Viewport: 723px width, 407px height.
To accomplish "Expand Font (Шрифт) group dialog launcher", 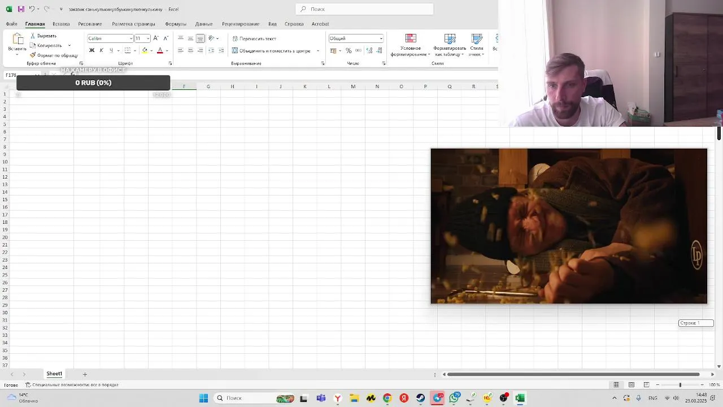I will click(170, 63).
